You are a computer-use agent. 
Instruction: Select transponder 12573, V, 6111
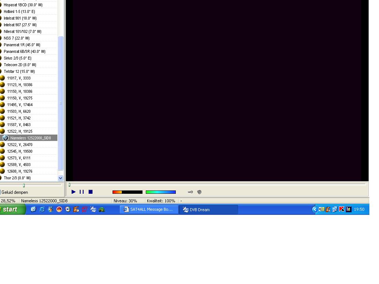(19, 158)
